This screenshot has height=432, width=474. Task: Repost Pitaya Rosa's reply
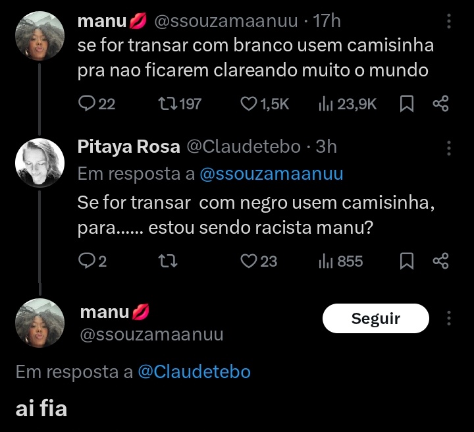168,261
